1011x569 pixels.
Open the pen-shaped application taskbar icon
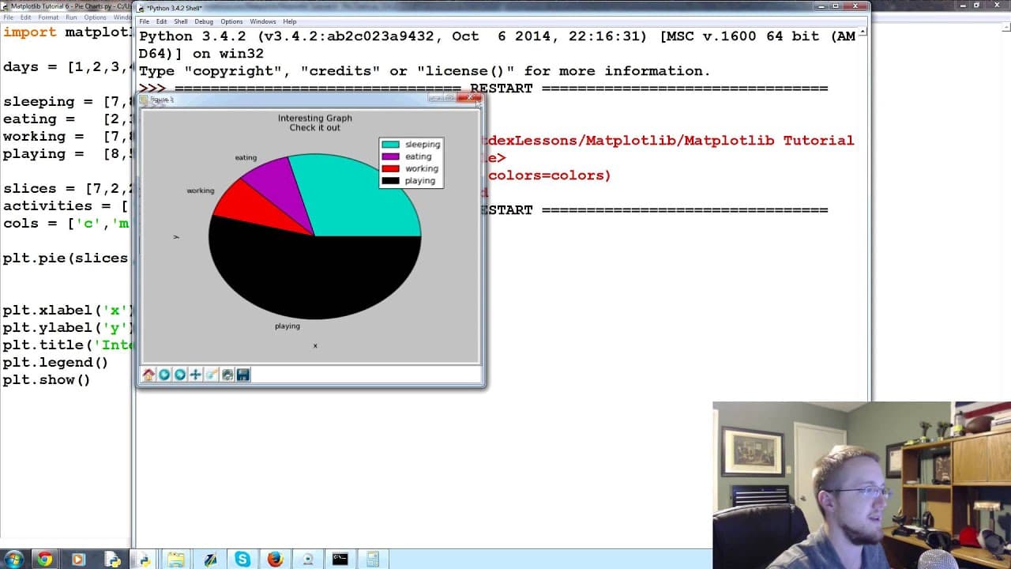[x=210, y=560]
